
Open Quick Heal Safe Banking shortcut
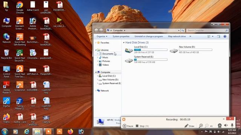point(20,39)
